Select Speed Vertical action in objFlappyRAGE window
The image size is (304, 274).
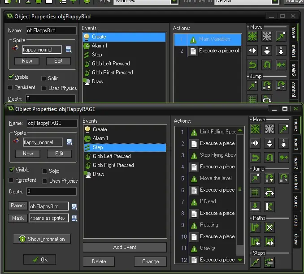(269, 143)
